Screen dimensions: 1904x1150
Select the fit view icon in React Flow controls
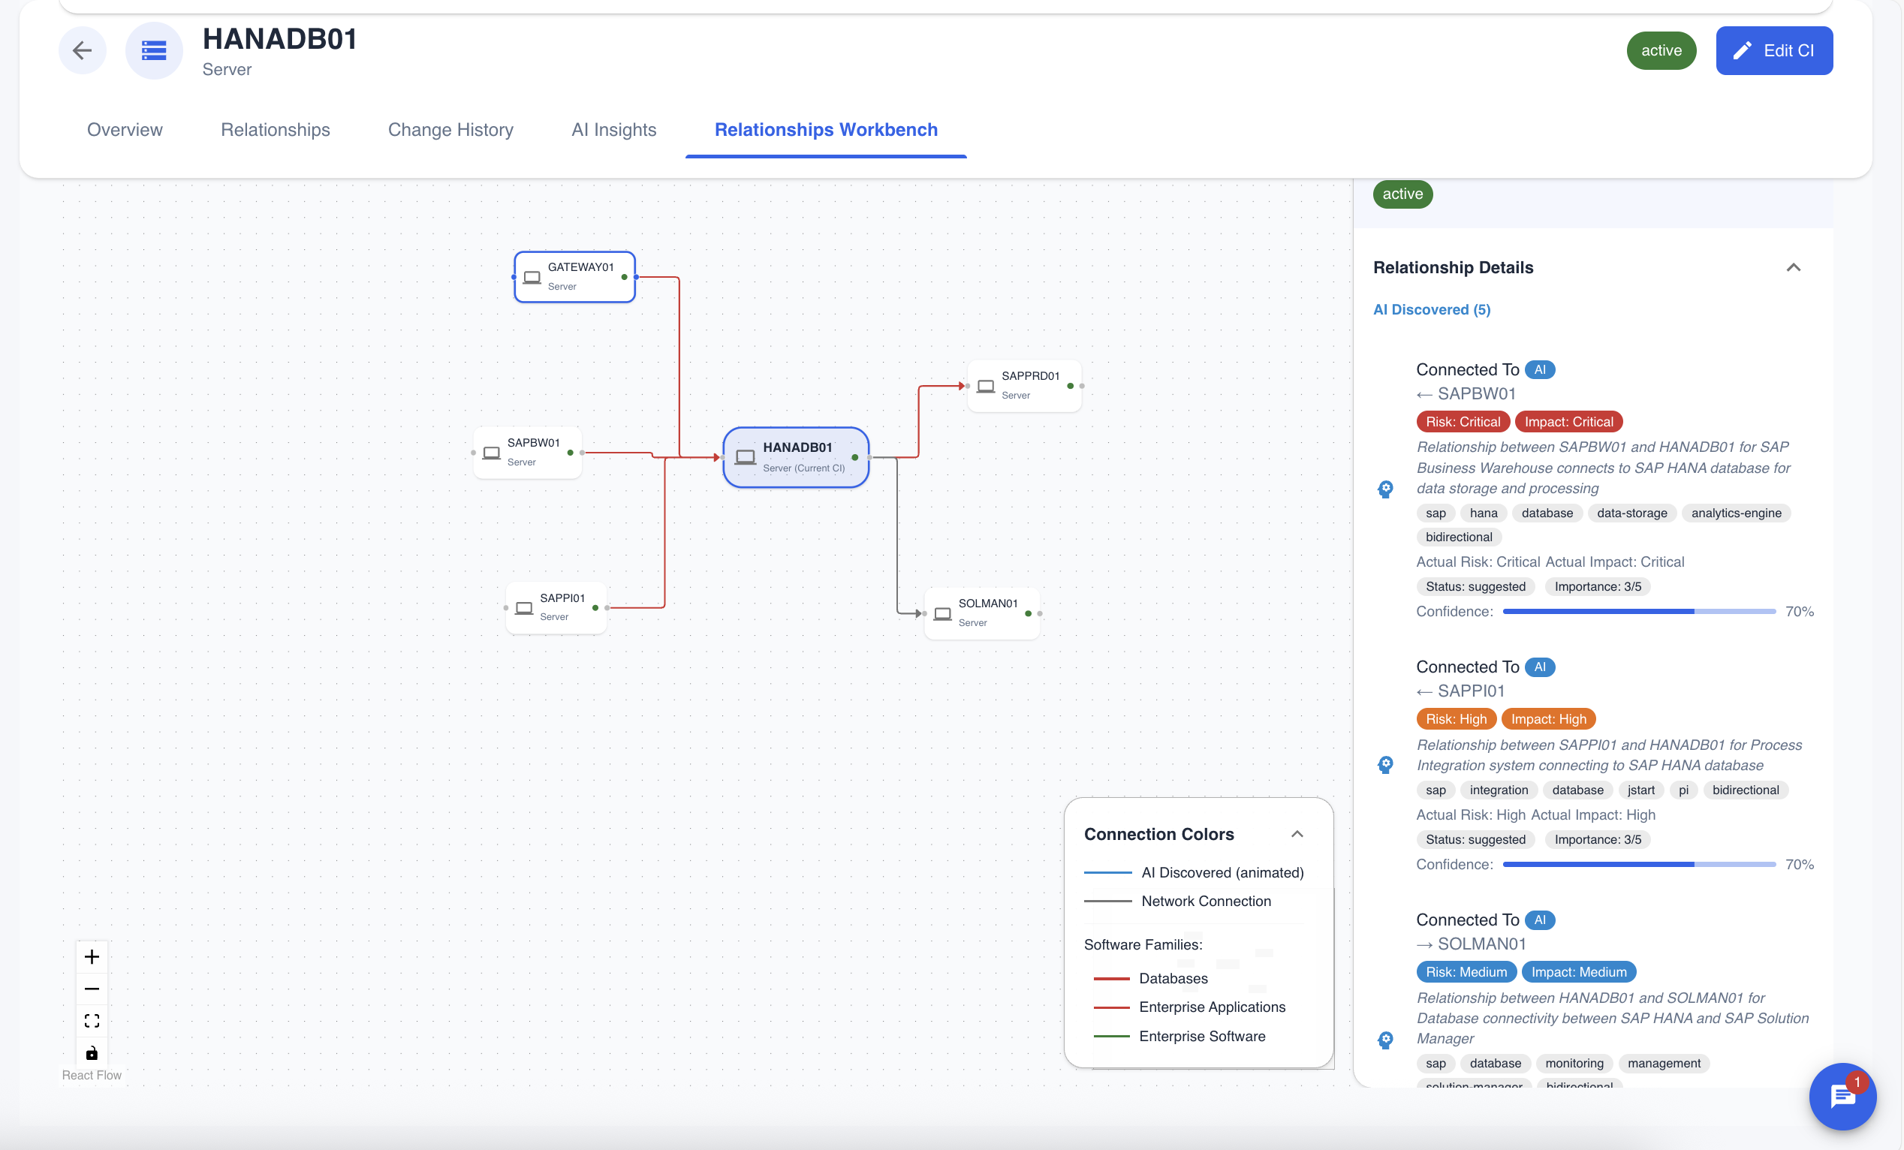click(92, 1020)
